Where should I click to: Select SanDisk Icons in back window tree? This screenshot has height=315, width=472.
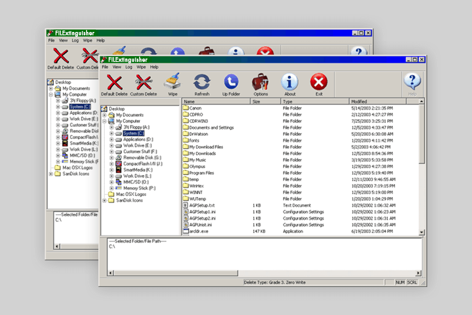point(76,174)
